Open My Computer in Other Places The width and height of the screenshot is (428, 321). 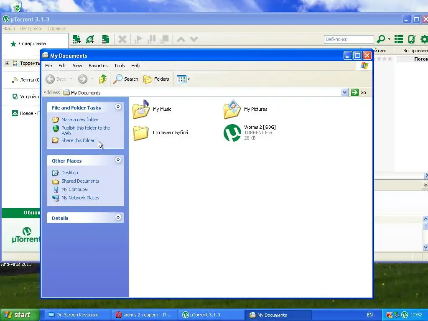click(75, 189)
